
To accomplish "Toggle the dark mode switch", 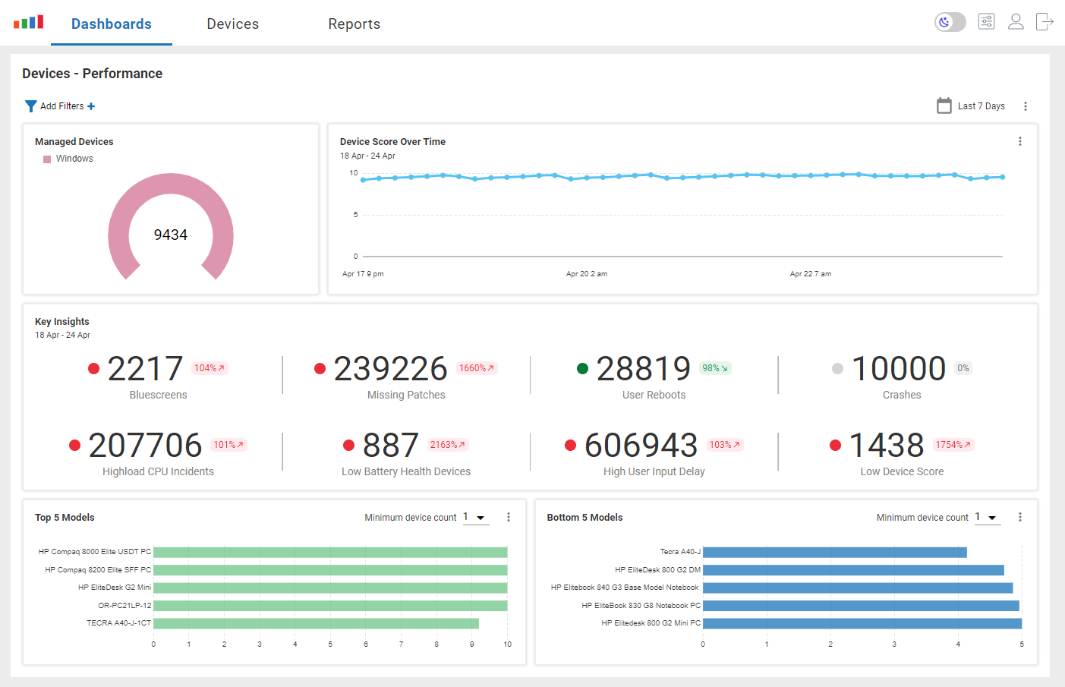I will point(950,22).
